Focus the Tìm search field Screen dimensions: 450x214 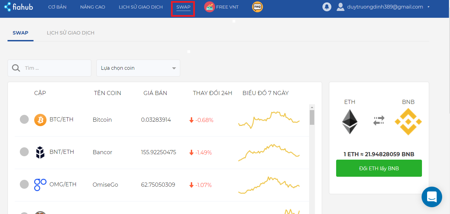pyautogui.click(x=49, y=68)
